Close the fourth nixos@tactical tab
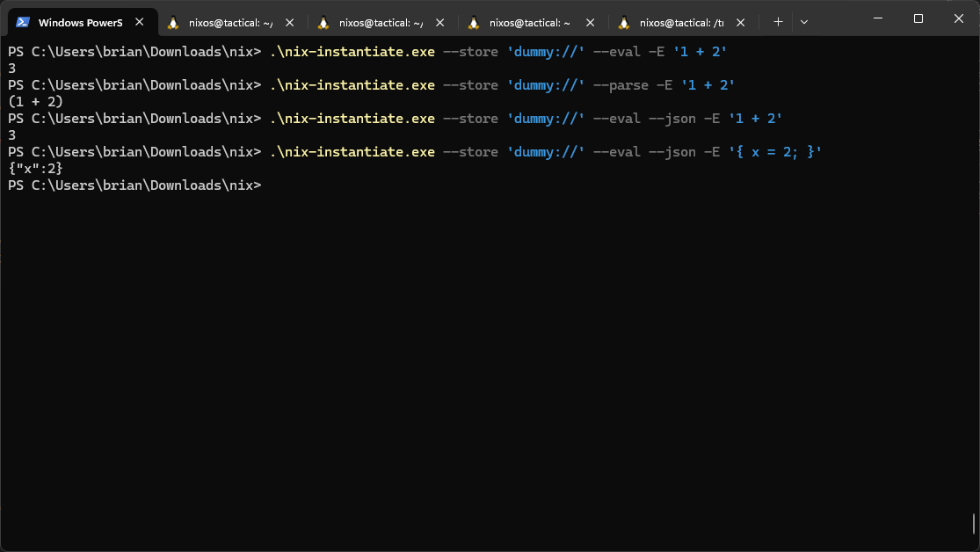980x552 pixels. pyautogui.click(x=590, y=22)
